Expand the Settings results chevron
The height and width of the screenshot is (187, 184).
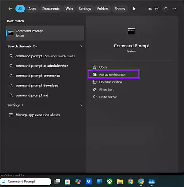click(x=81, y=105)
